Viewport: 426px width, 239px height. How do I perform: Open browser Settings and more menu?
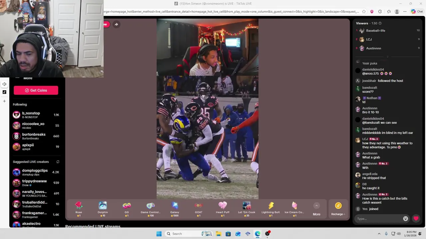[405, 12]
